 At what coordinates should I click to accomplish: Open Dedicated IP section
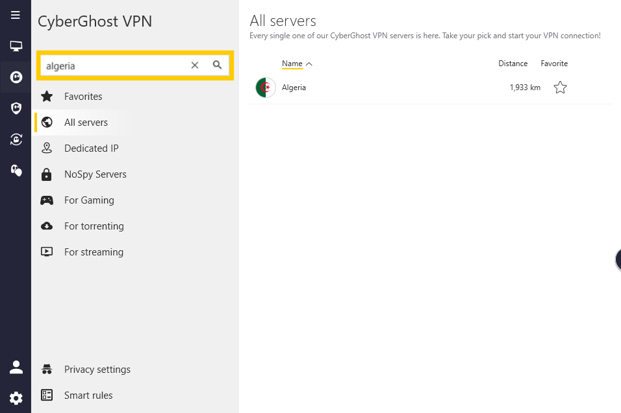(x=92, y=148)
